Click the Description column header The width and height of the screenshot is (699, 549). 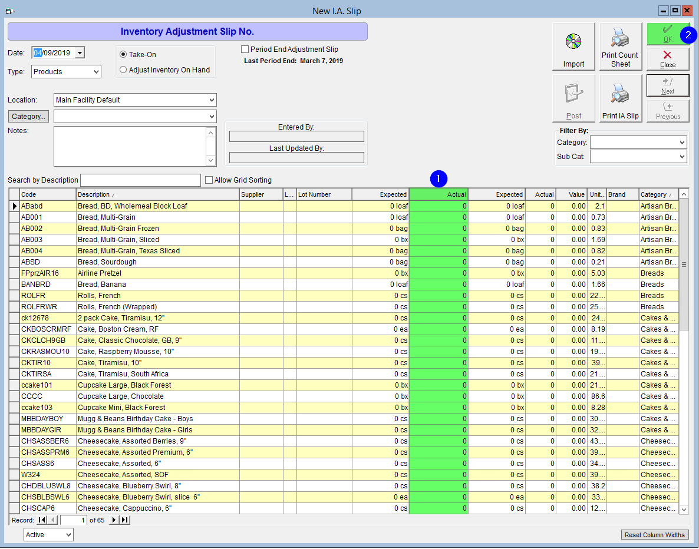click(157, 194)
